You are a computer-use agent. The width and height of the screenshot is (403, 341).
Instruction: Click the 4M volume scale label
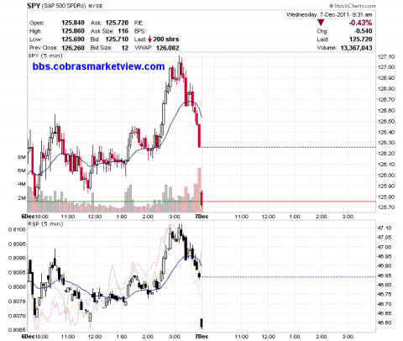[22, 184]
